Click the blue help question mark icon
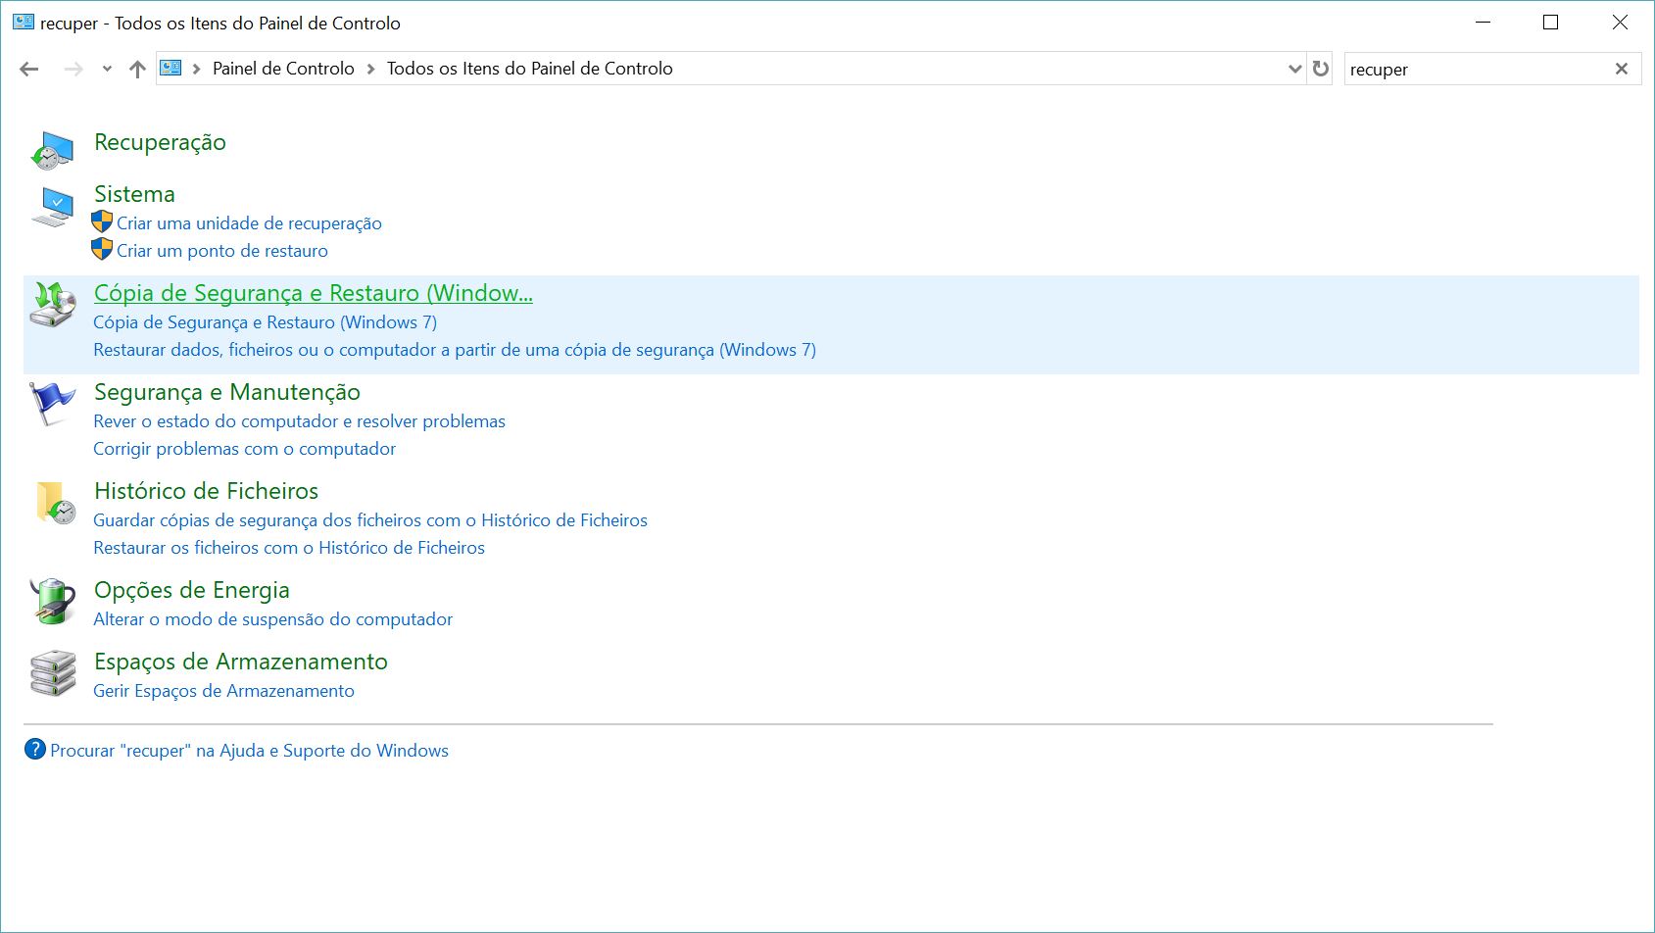1655x933 pixels. point(34,750)
